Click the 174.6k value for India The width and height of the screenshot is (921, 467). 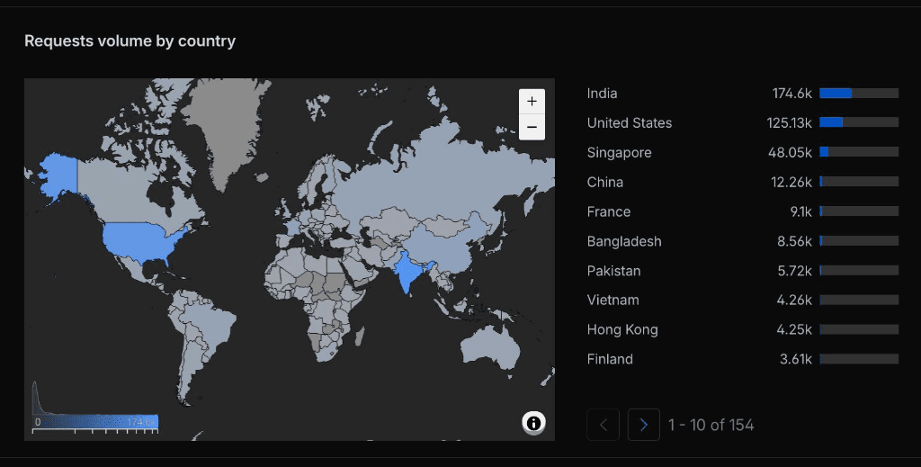click(791, 94)
